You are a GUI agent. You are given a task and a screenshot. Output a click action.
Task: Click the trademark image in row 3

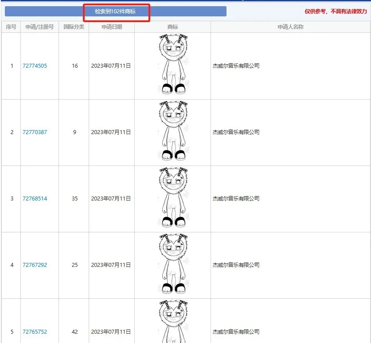click(x=173, y=197)
